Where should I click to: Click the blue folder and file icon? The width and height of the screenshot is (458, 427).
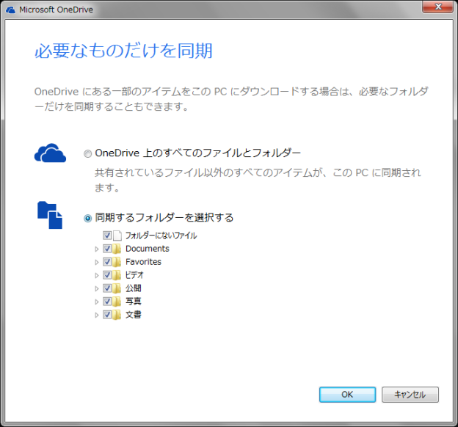pos(50,215)
